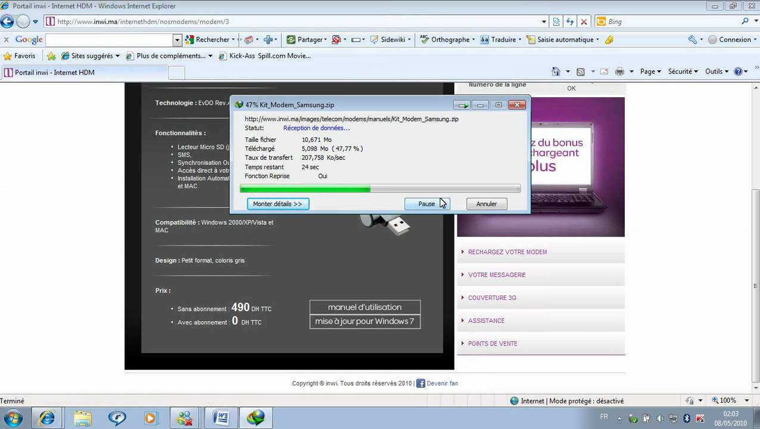Open ASSISTANCE link in sidebar
This screenshot has width=760, height=429.
tap(486, 321)
